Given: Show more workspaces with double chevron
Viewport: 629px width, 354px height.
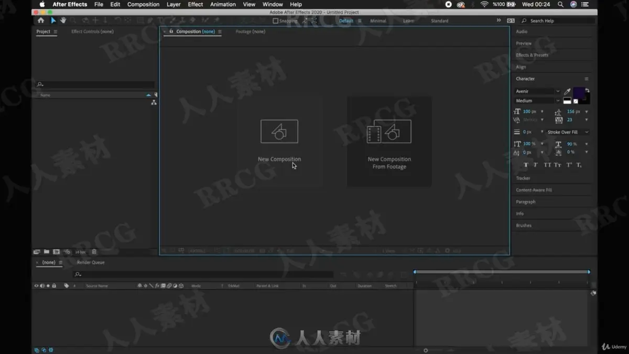Looking at the screenshot, I should [x=498, y=20].
